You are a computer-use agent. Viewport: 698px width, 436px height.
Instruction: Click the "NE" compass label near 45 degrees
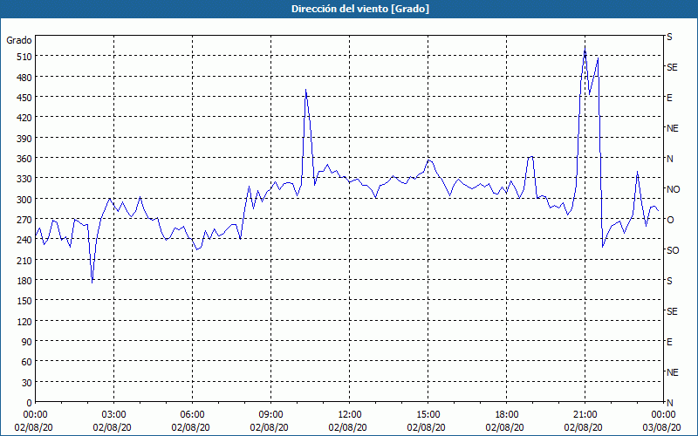pyautogui.click(x=672, y=372)
